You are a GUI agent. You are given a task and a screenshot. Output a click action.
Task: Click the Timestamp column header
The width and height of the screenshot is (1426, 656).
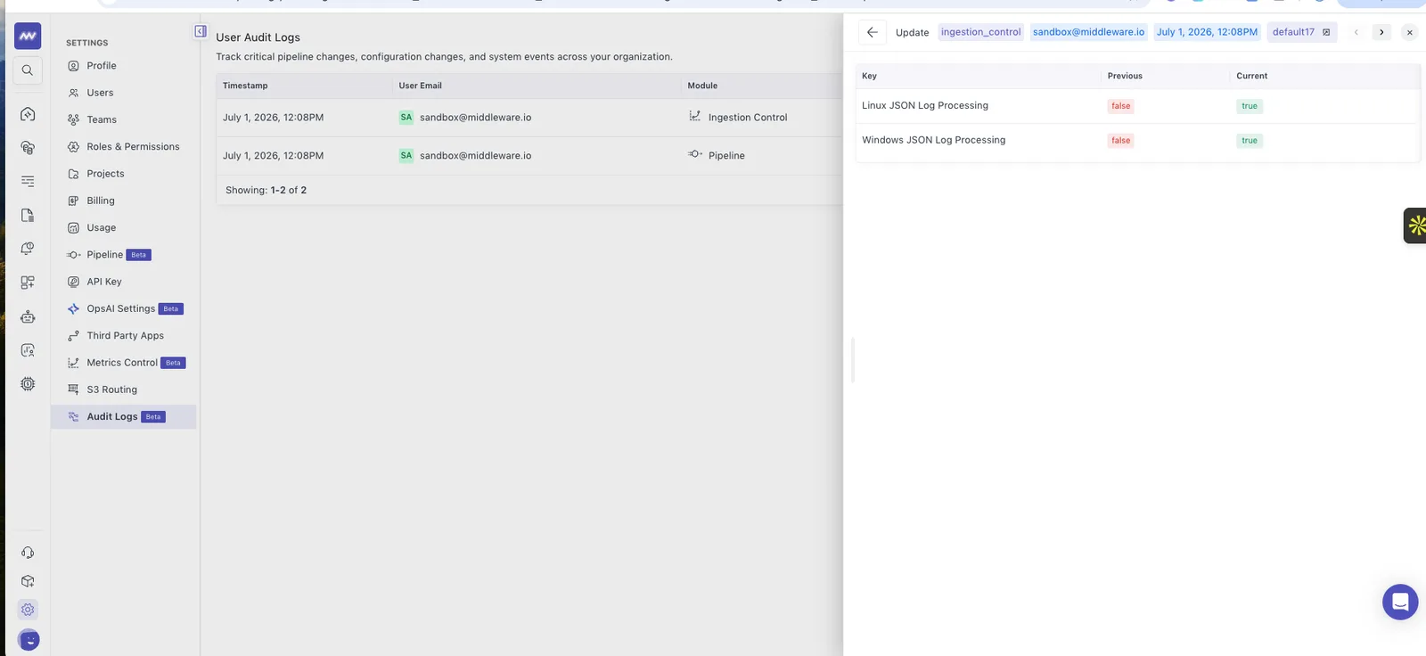click(245, 86)
